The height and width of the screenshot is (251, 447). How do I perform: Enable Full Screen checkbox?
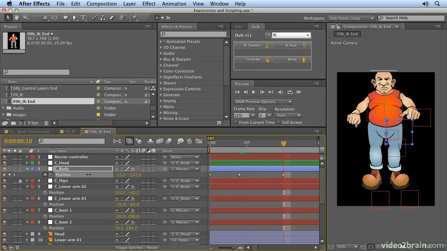pyautogui.click(x=279, y=122)
